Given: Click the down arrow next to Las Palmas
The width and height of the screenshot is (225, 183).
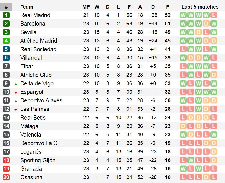Looking at the screenshot, I should (x=16, y=110).
